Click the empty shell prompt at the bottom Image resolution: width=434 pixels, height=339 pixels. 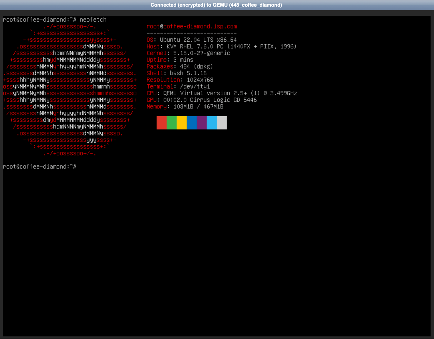point(40,167)
